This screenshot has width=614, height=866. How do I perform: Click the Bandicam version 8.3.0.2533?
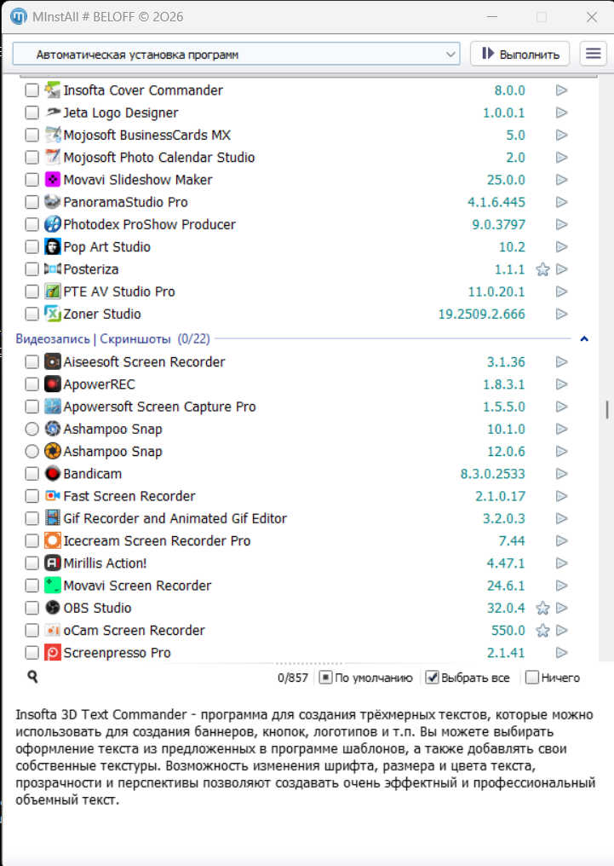(x=492, y=474)
